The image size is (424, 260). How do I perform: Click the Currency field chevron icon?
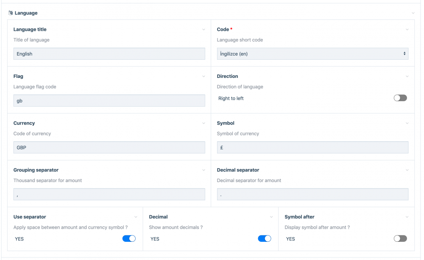click(x=204, y=123)
